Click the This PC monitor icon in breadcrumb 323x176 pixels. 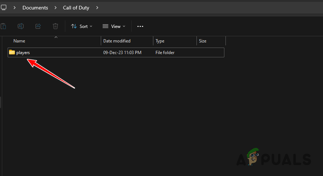pos(4,8)
